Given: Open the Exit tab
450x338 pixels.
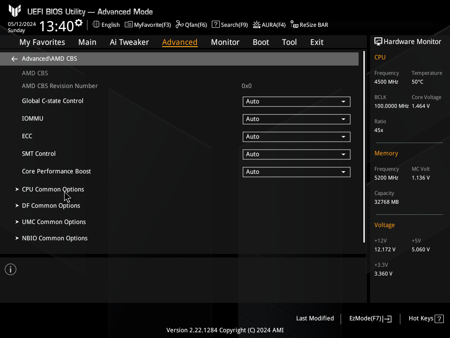Looking at the screenshot, I should click(x=317, y=42).
